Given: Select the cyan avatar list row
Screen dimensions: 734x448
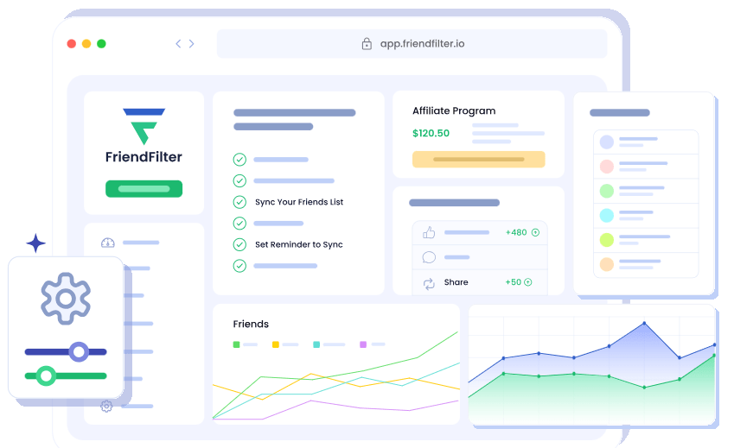Looking at the screenshot, I should pyautogui.click(x=646, y=215).
